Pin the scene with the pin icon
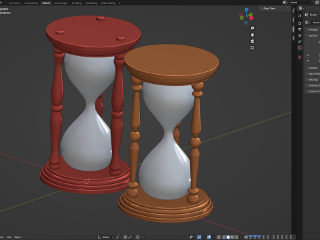Viewport: 320px width, 240px height. pyautogui.click(x=312, y=3)
